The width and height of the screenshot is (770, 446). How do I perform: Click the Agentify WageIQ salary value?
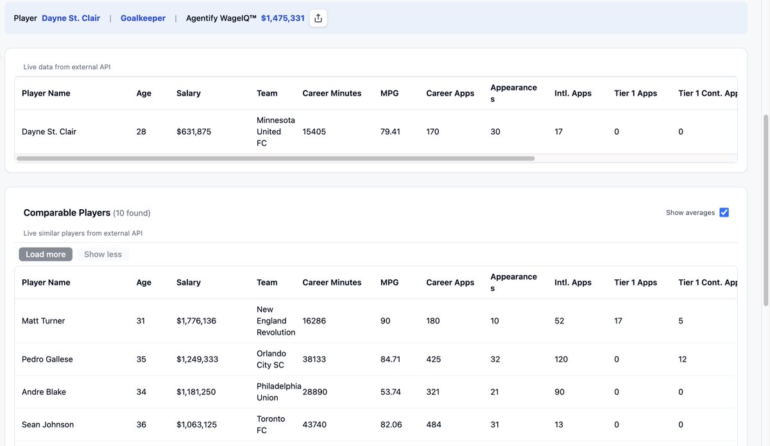(x=283, y=18)
